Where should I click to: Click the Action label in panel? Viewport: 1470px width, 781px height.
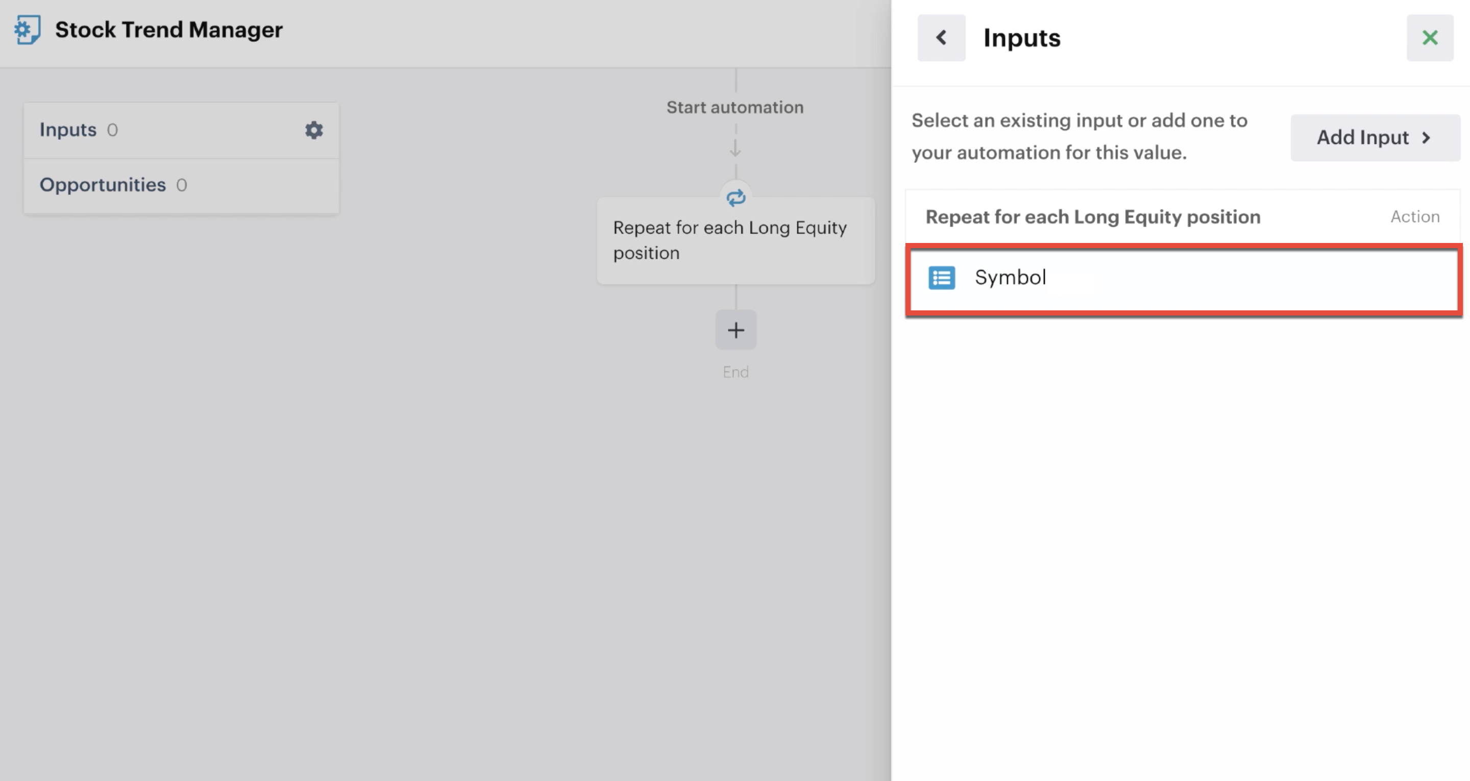click(x=1415, y=217)
